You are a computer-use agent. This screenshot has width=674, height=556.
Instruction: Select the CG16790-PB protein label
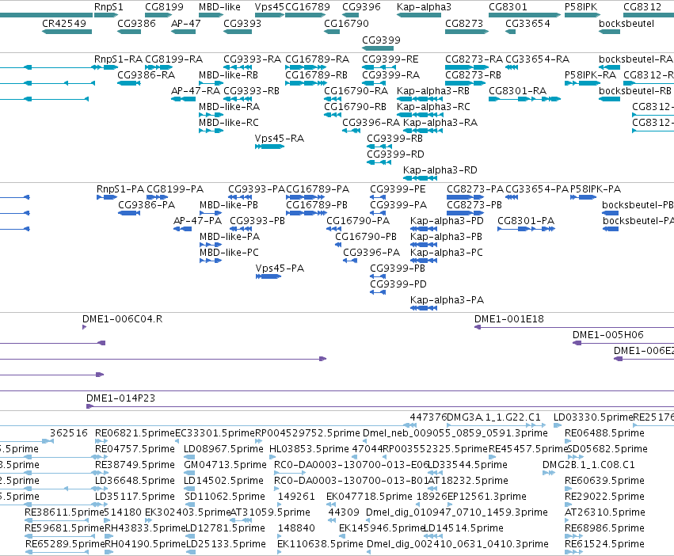[365, 237]
